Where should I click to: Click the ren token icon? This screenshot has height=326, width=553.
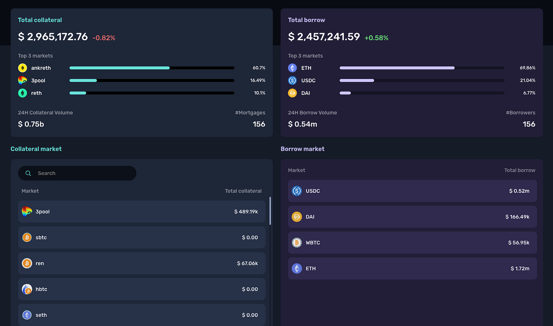click(27, 263)
